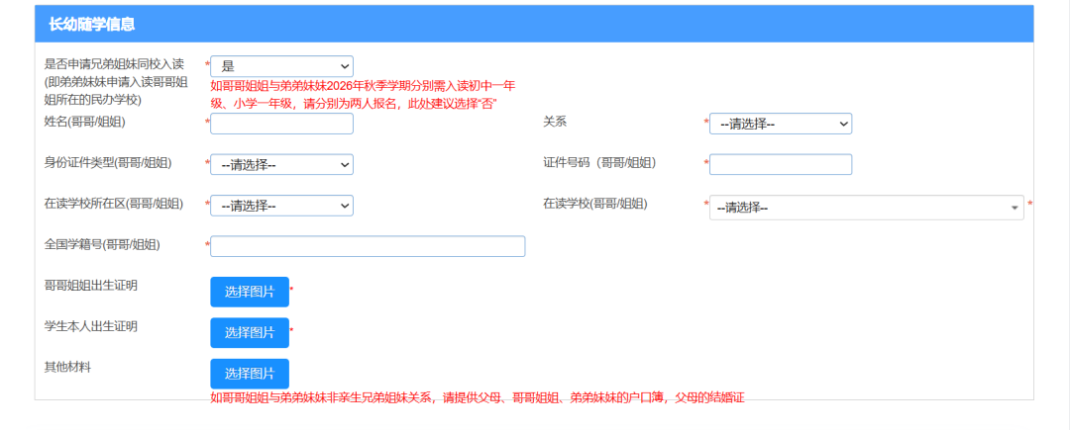The image size is (1070, 430).
Task: Click the arrow of 在读学校(哥哥/姐姐) combo box
Action: click(x=1015, y=208)
